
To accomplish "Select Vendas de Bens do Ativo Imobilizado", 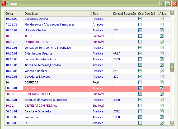I will 48,48.
